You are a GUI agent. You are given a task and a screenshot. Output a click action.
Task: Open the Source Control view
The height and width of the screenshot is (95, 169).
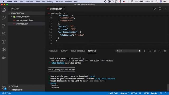pyautogui.click(x=4, y=26)
